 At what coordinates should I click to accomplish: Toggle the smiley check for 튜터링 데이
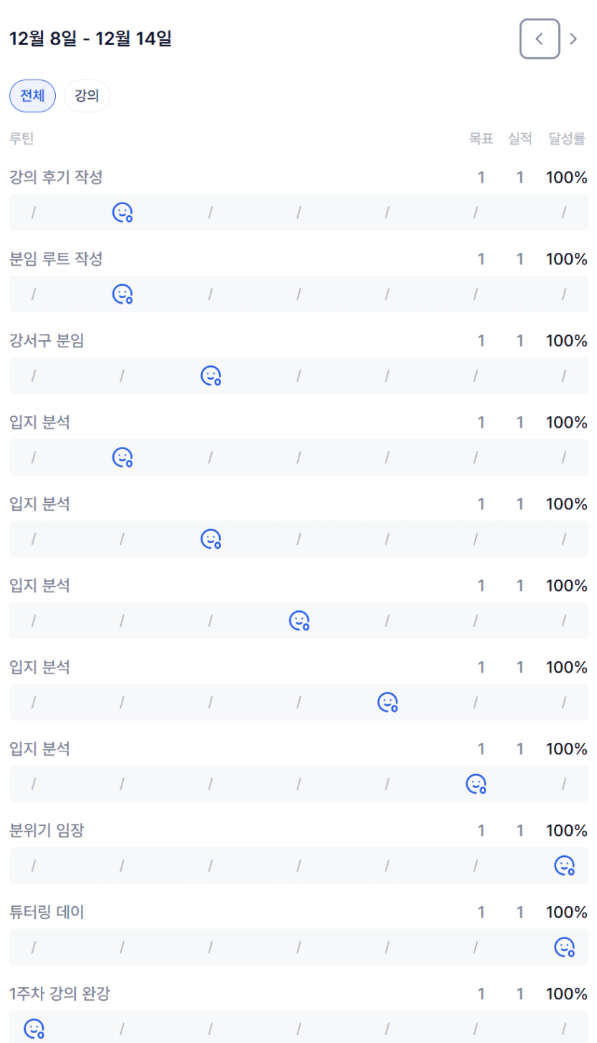point(564,947)
